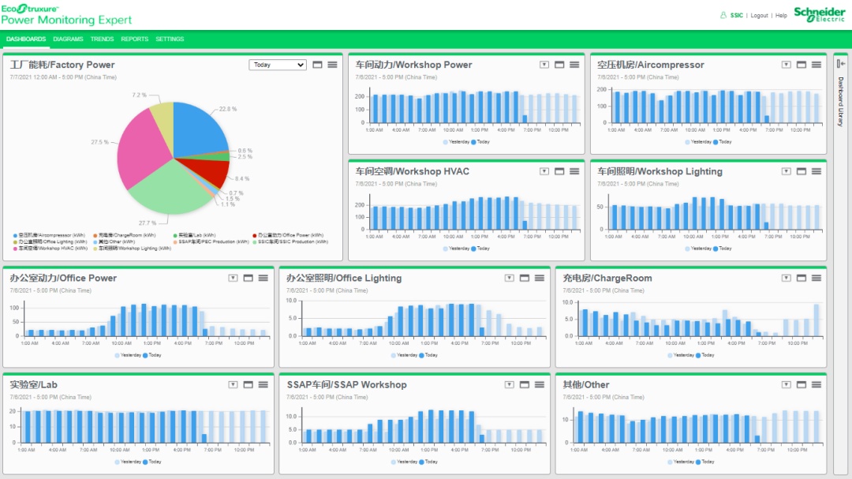Select the blue 22.8 % pie slice
The width and height of the screenshot is (852, 479).
(198, 129)
